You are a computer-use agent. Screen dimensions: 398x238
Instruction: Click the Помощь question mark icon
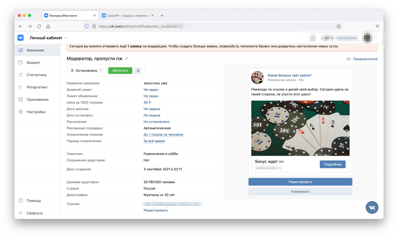coord(21,200)
